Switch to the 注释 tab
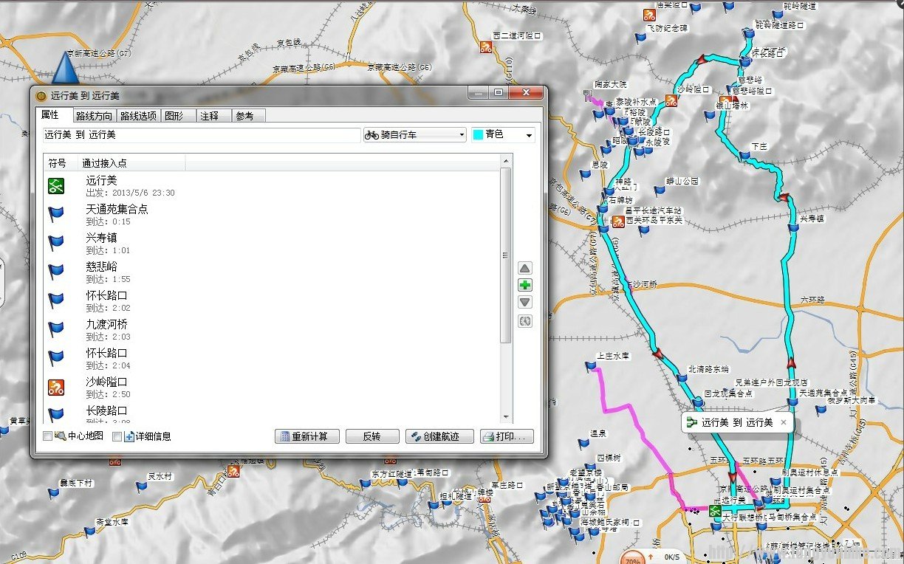The width and height of the screenshot is (904, 564). (212, 115)
